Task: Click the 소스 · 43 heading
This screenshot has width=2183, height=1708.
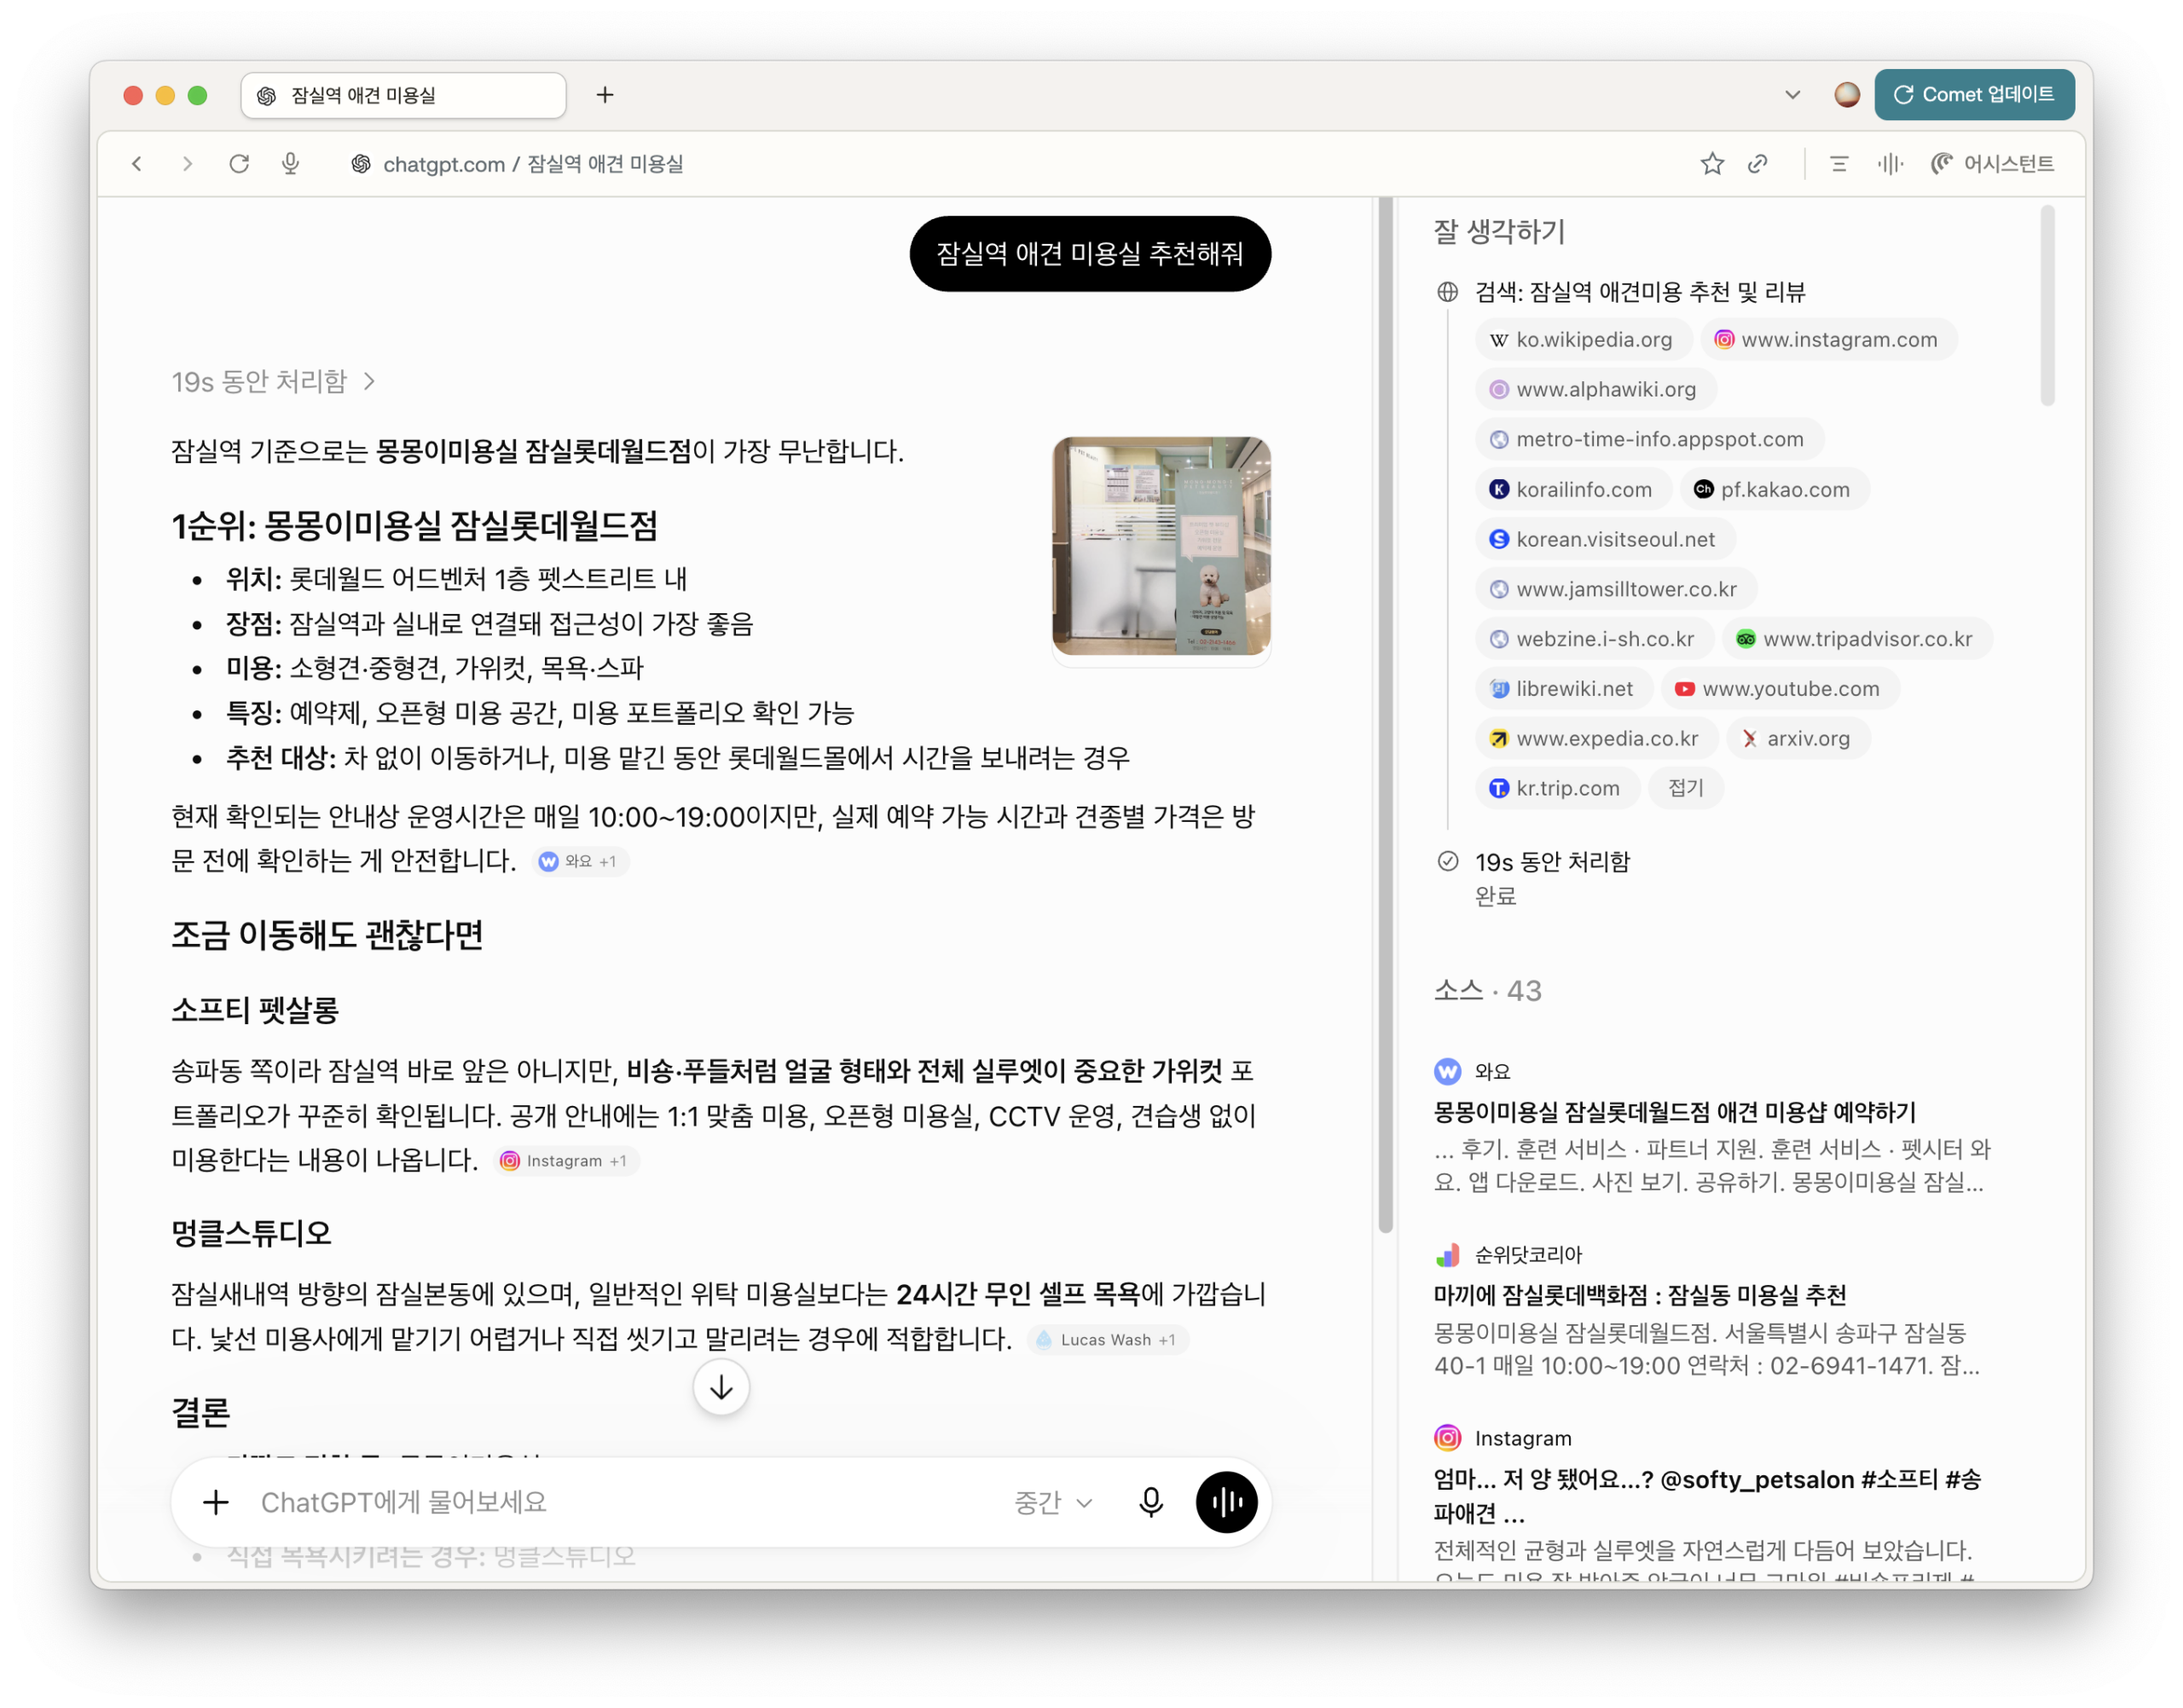Action: pos(1487,990)
